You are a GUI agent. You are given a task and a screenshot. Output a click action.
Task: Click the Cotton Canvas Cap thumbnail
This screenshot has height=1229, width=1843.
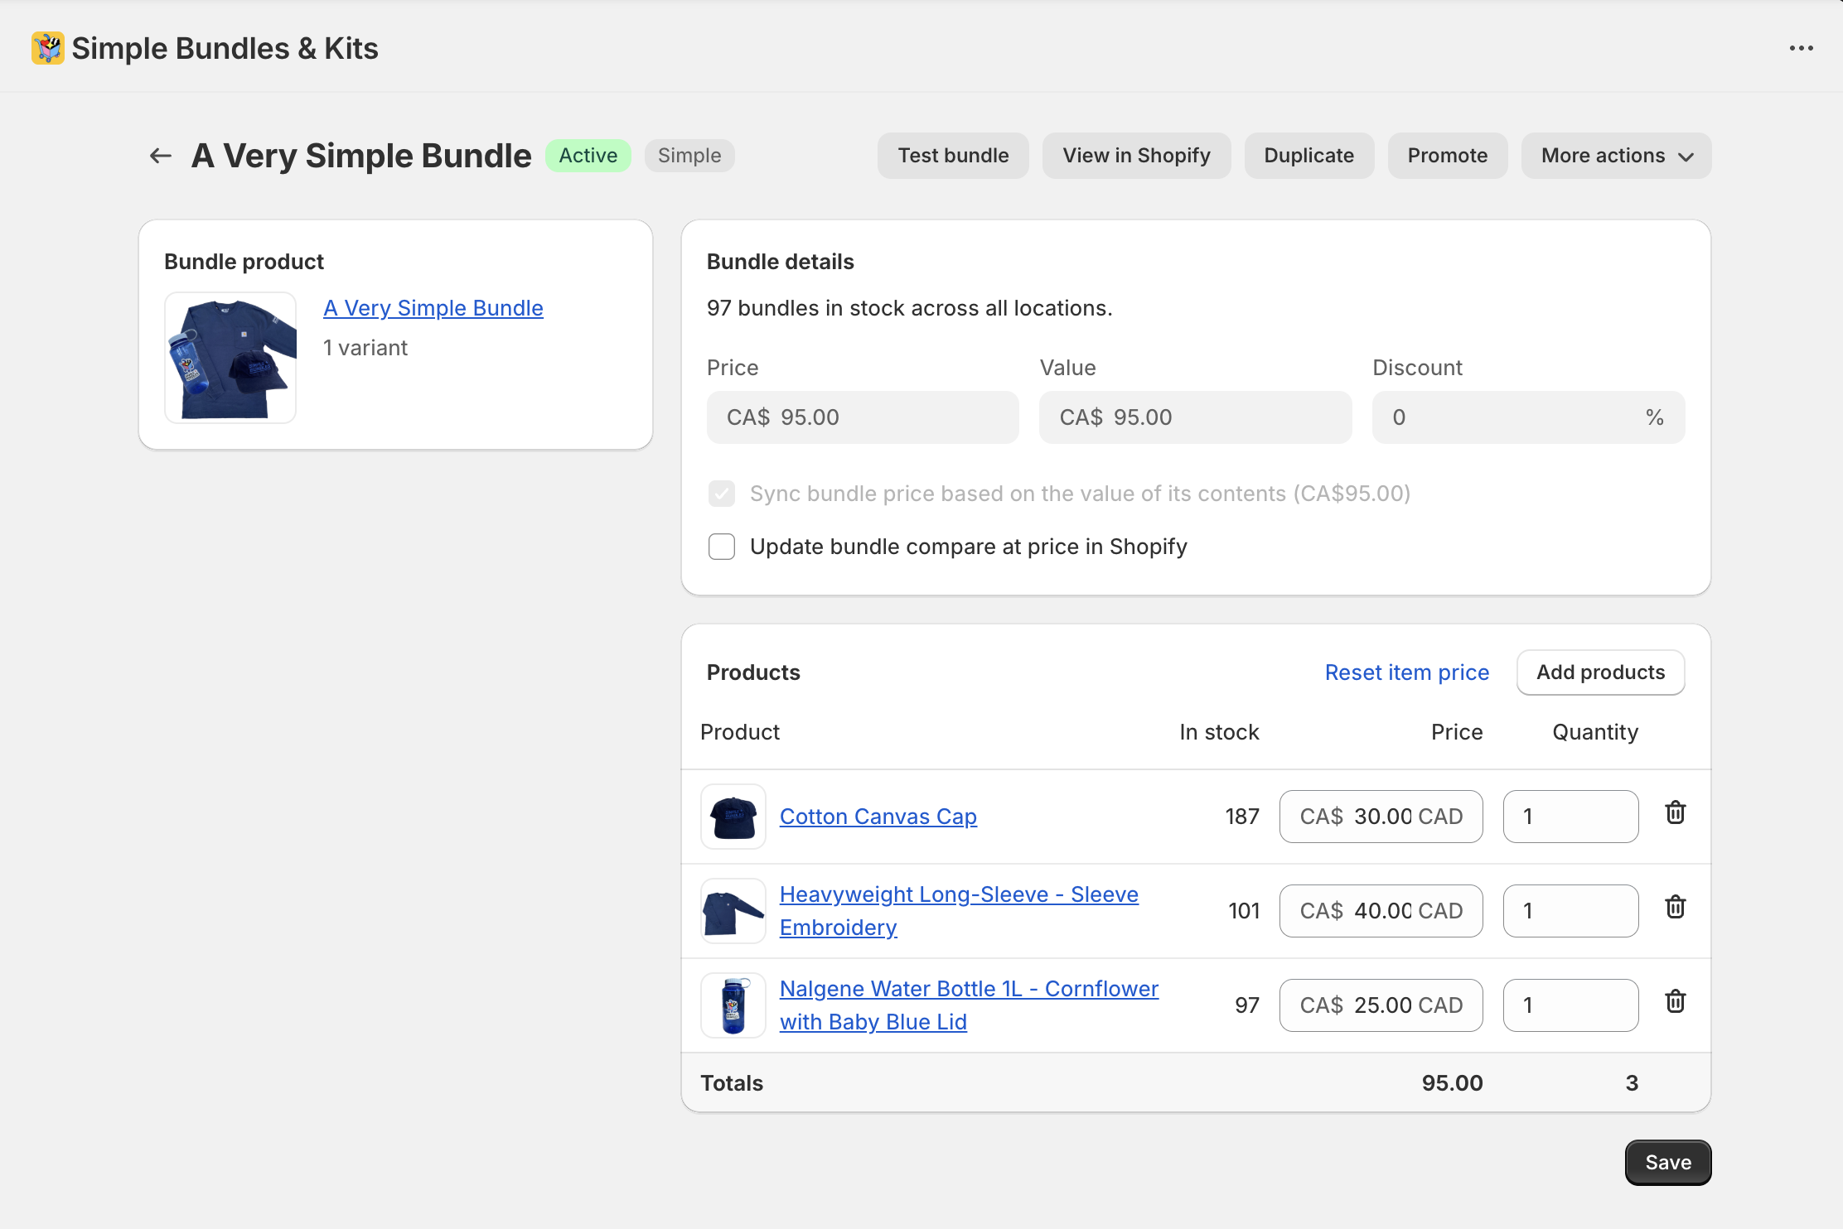point(733,817)
